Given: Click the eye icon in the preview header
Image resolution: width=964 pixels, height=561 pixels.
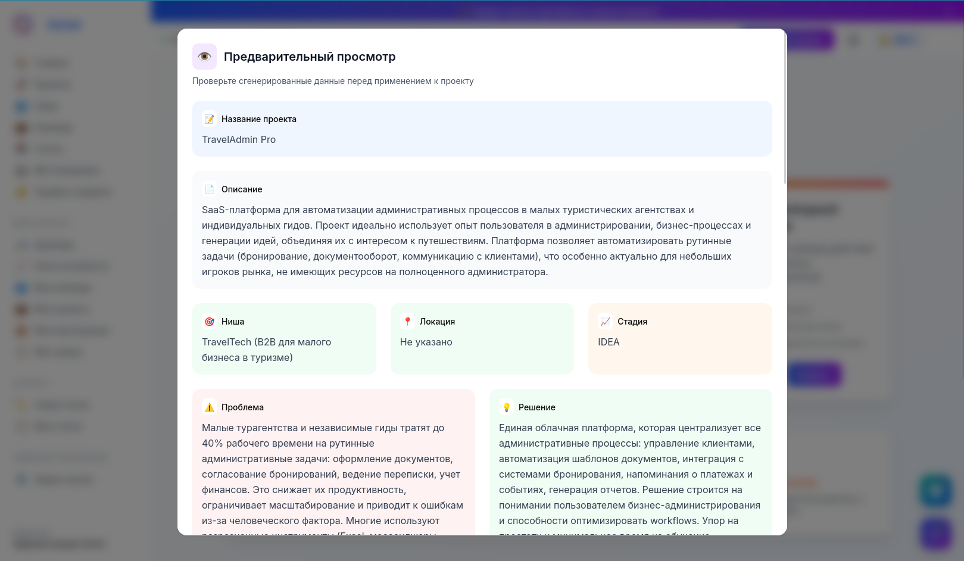Looking at the screenshot, I should [204, 57].
